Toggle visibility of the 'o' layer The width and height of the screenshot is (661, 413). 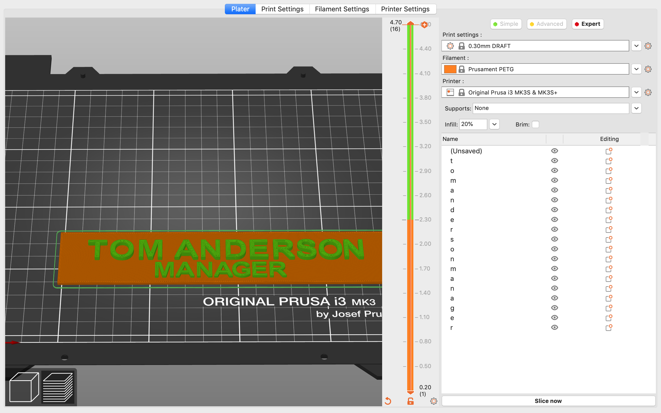pyautogui.click(x=554, y=170)
